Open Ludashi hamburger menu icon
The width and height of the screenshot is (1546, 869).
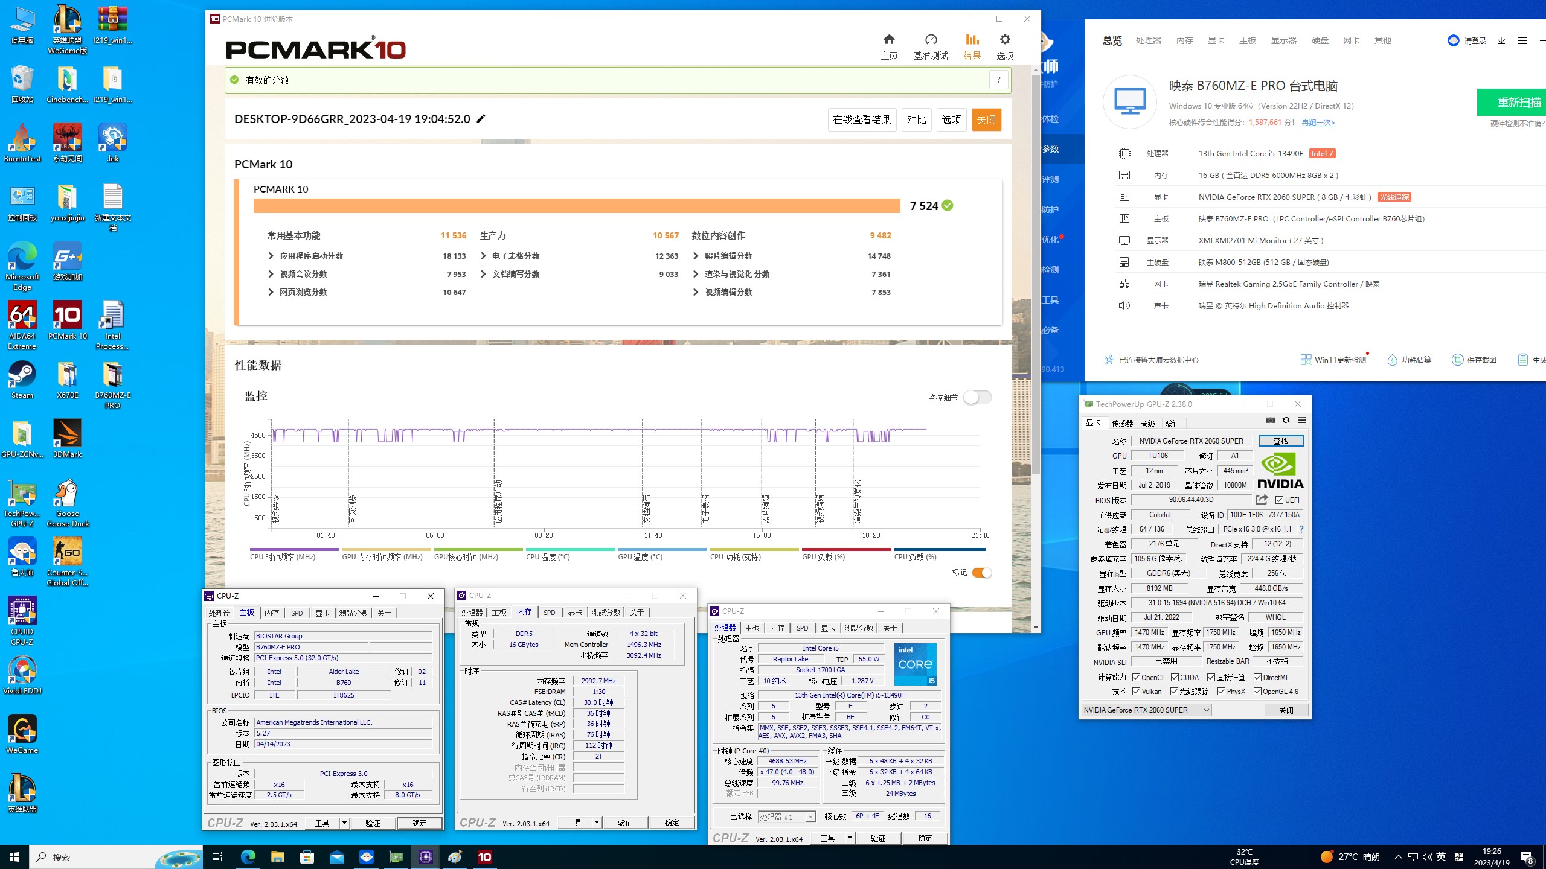(x=1522, y=40)
